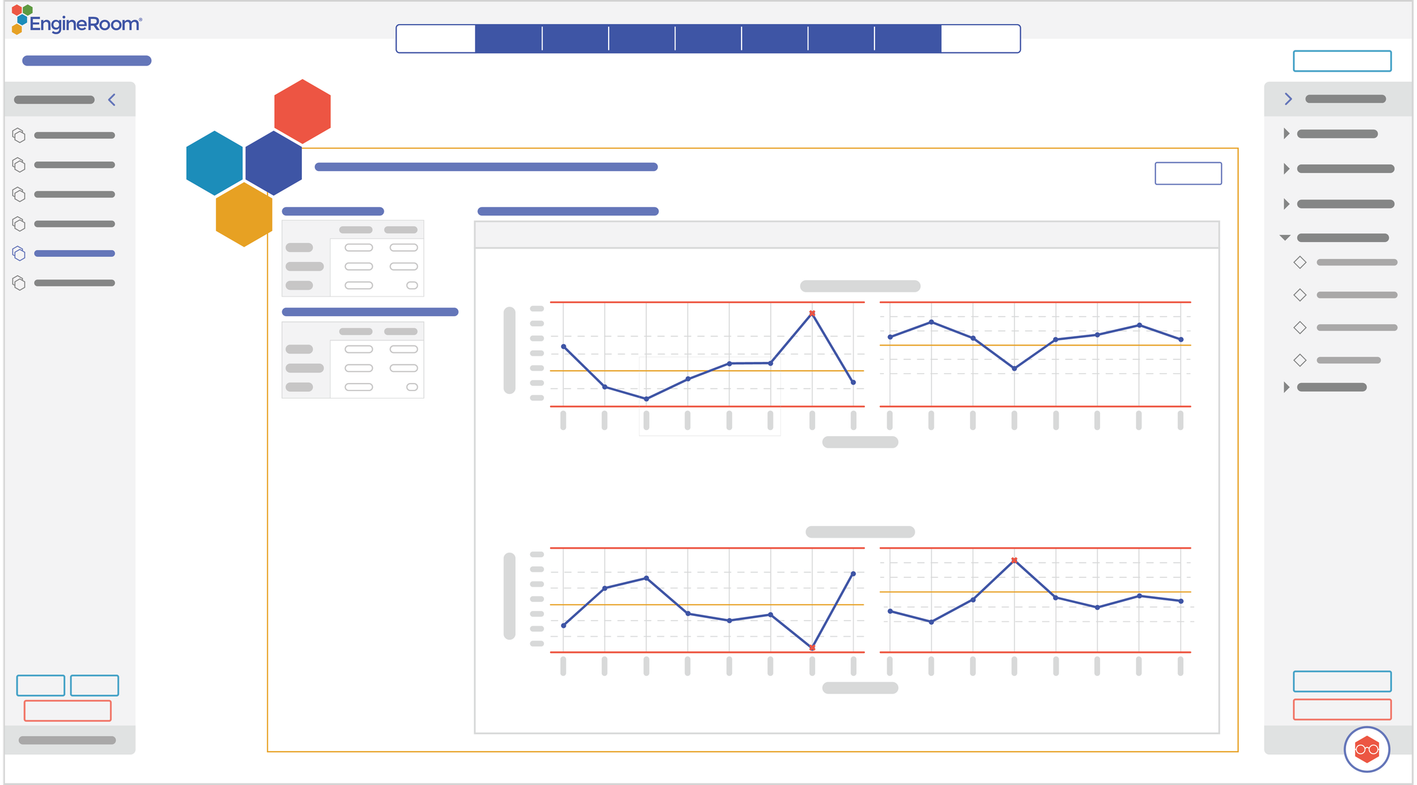Open the red hexagon glasses help icon
Image resolution: width=1417 pixels, height=785 pixels.
coord(1367,750)
